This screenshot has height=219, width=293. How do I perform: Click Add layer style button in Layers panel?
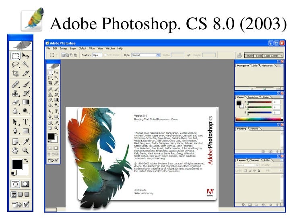point(243,205)
